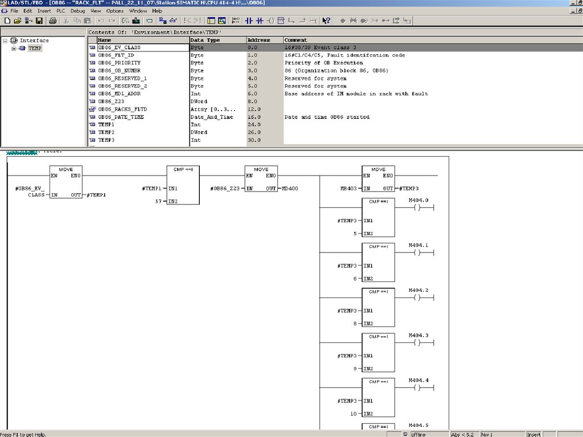Select the OB86_PRIORITY variable row
Screen dimensions: 583x437
click(335, 63)
